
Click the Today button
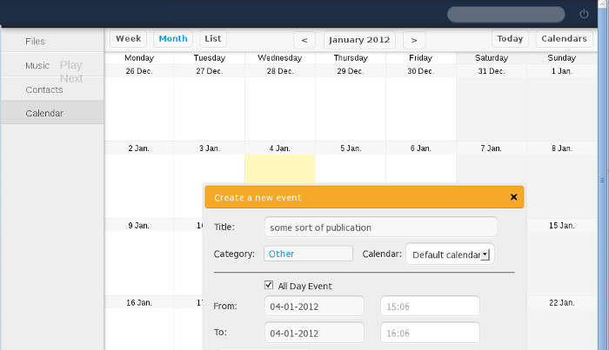(510, 39)
